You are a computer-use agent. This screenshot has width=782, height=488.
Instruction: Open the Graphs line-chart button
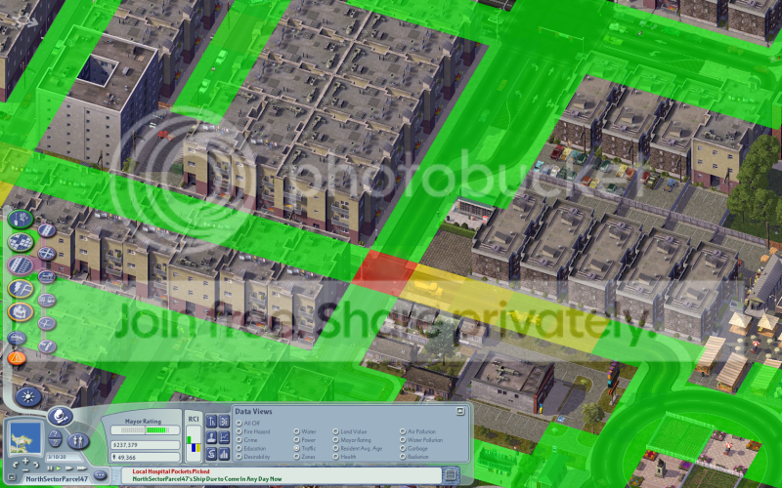pos(224,437)
